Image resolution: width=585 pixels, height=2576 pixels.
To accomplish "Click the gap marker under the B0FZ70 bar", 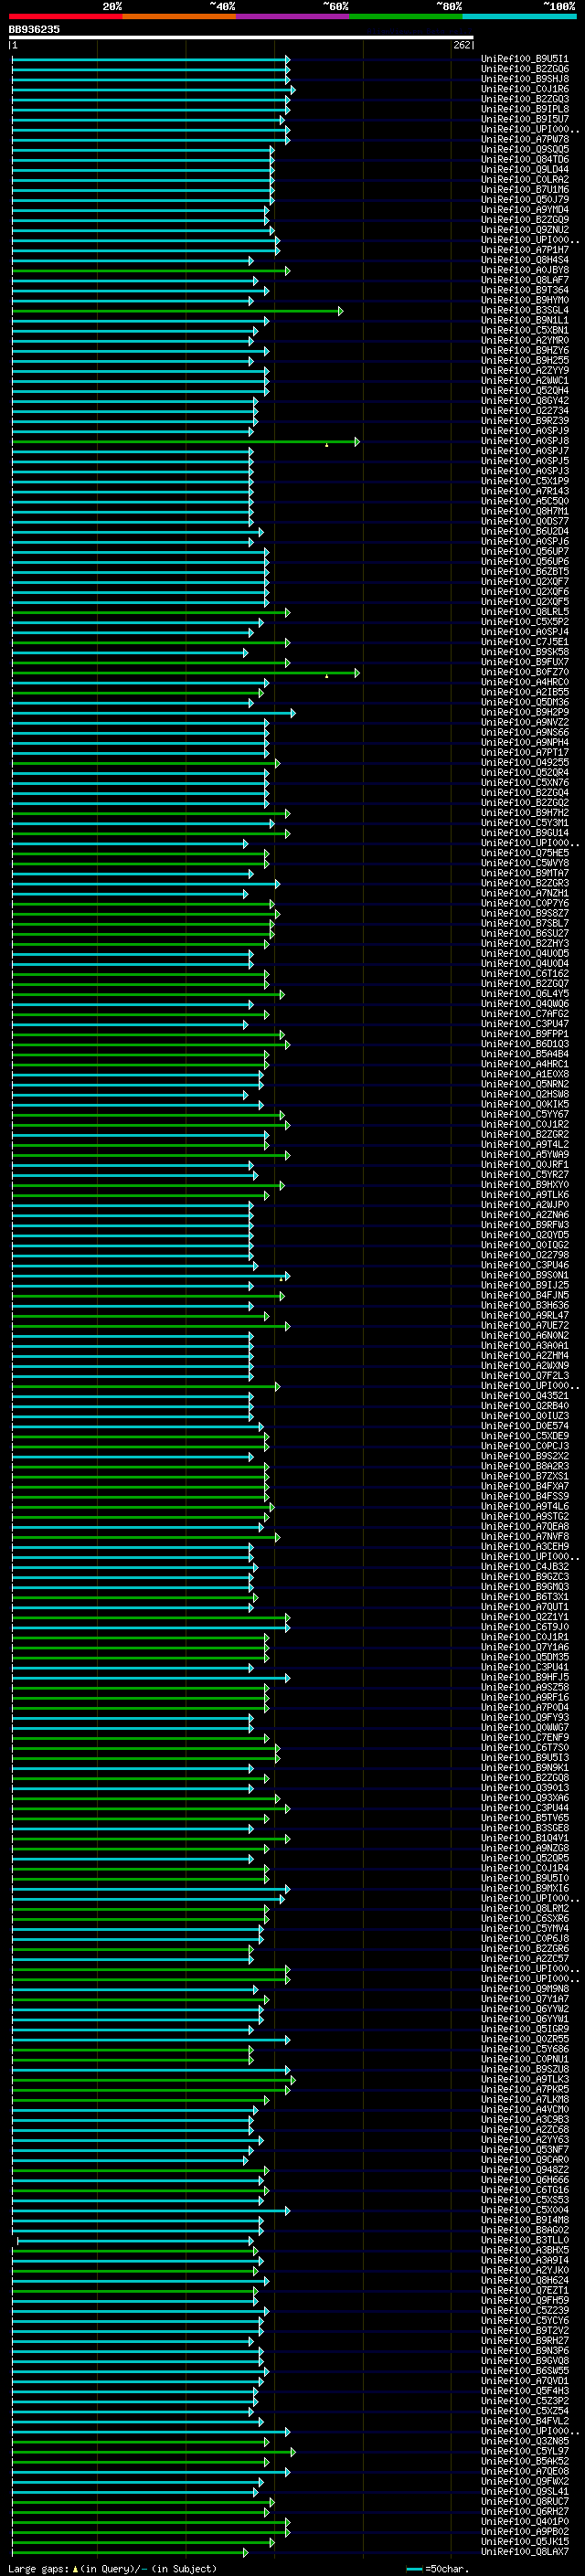I will point(326,677).
